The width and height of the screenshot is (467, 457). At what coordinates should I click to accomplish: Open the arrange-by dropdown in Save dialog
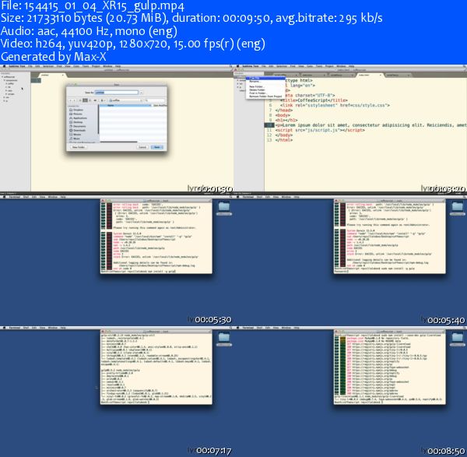(x=103, y=100)
